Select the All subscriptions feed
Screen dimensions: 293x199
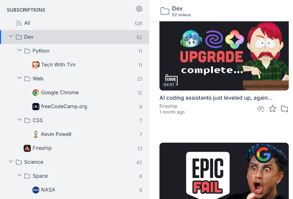coord(27,23)
